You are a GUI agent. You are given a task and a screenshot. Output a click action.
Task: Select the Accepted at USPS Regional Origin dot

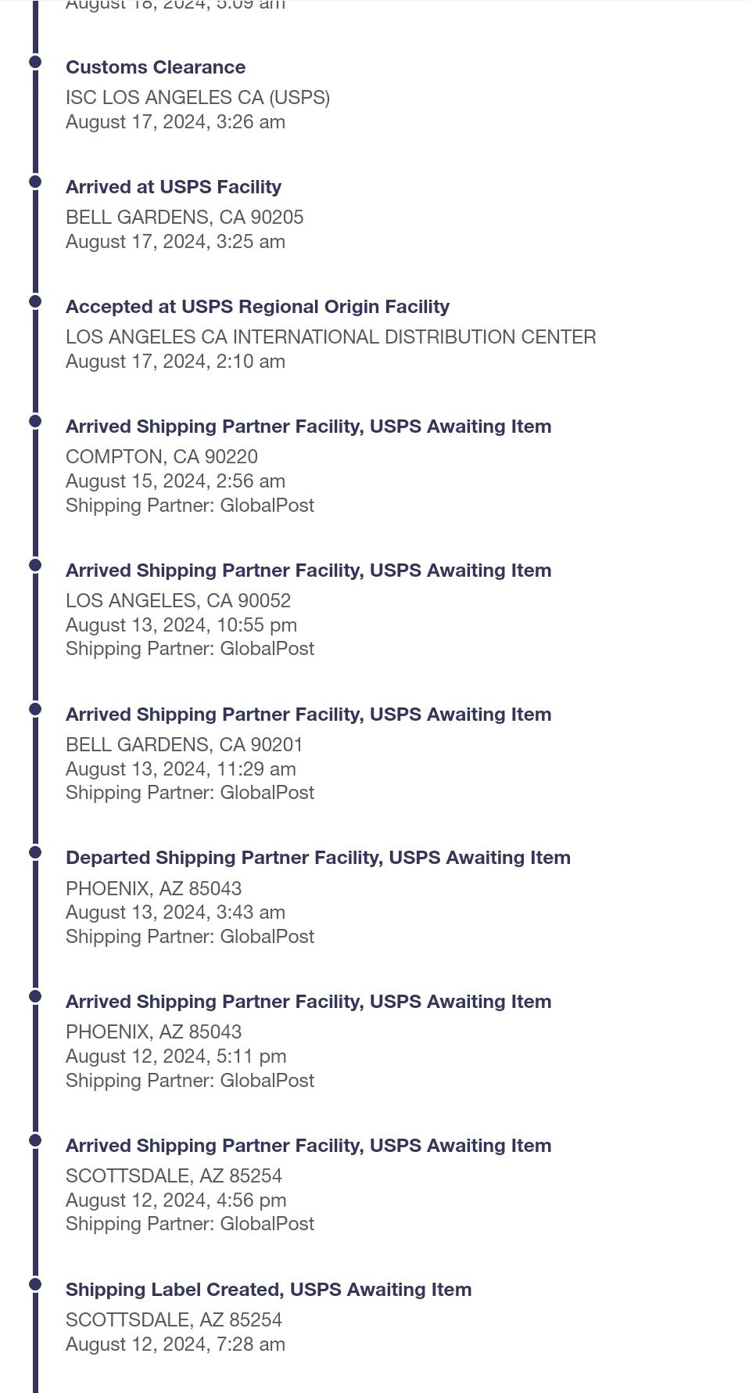coord(35,301)
